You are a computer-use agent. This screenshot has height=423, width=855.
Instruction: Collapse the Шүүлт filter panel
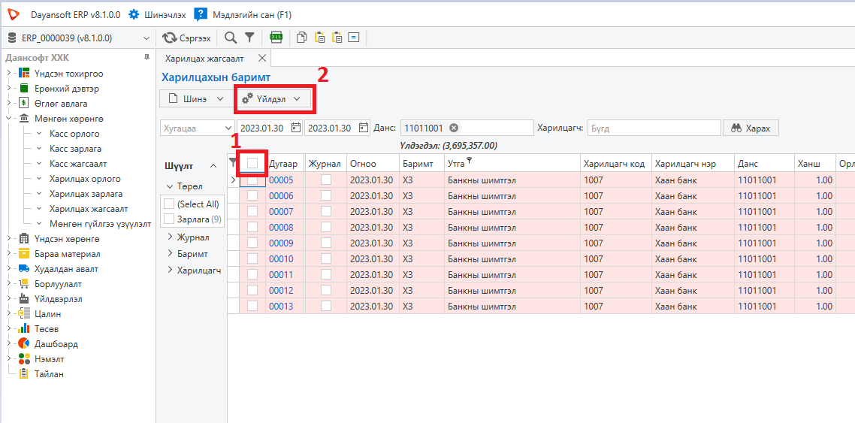(x=213, y=166)
